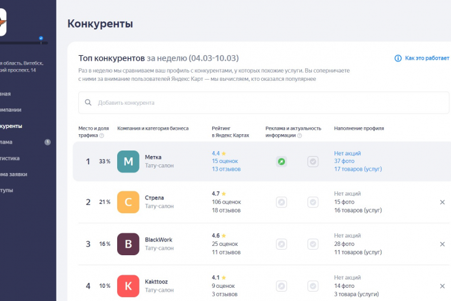Viewport: 451px width, 301px height.
Task: Select the company name 'Kakttooz'
Action: tap(156, 282)
